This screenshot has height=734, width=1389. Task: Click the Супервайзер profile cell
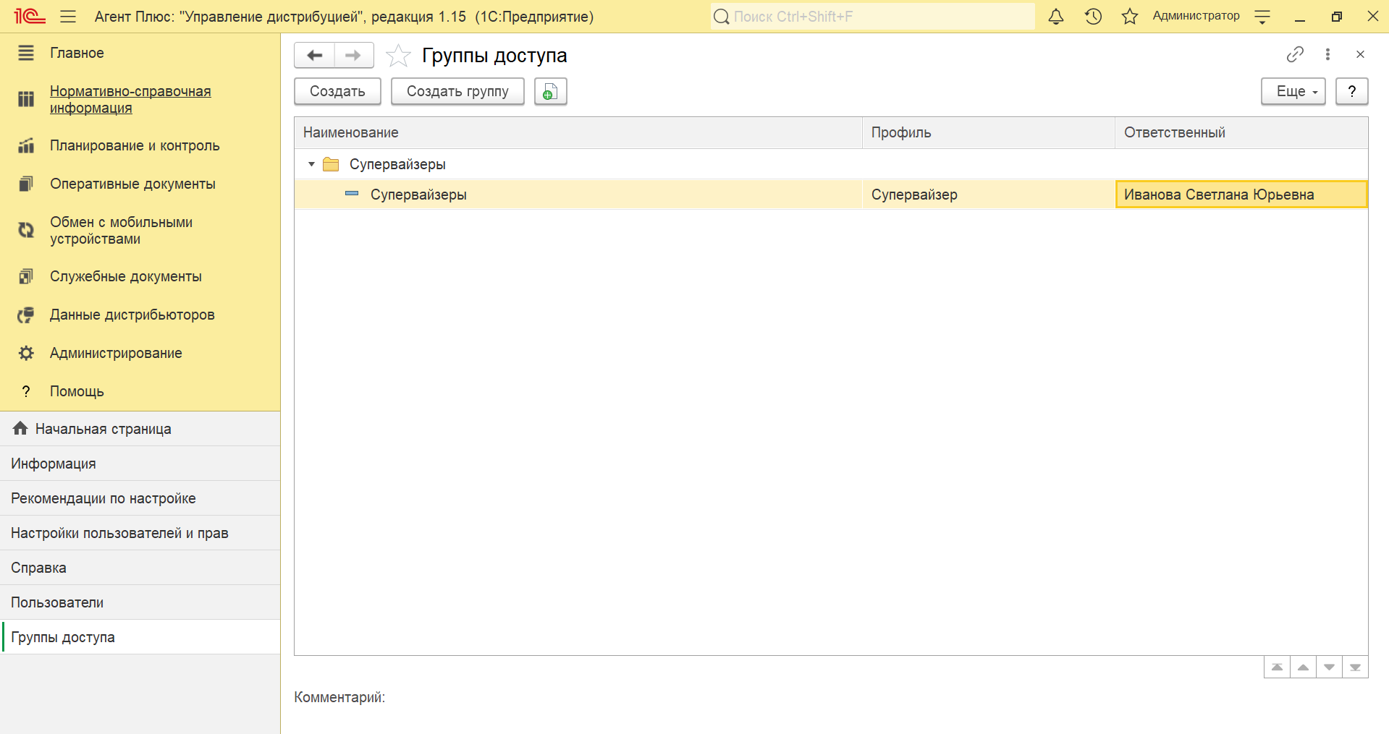pos(988,195)
